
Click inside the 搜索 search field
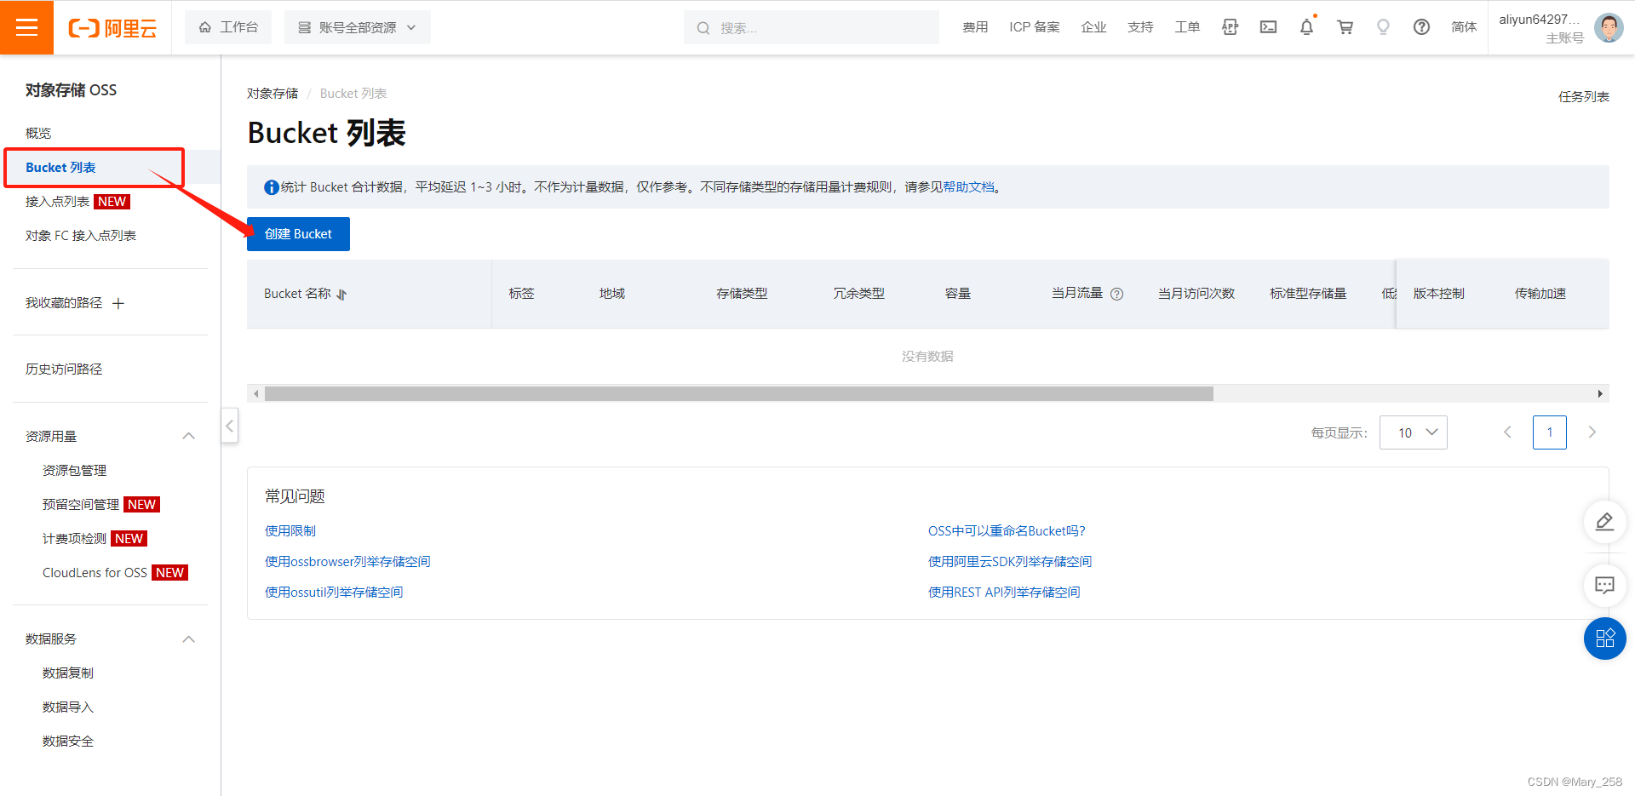click(809, 27)
